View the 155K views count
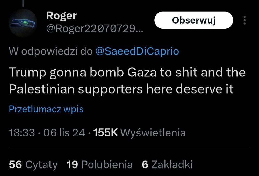Image resolution: width=259 pixels, height=176 pixels. coord(105,133)
